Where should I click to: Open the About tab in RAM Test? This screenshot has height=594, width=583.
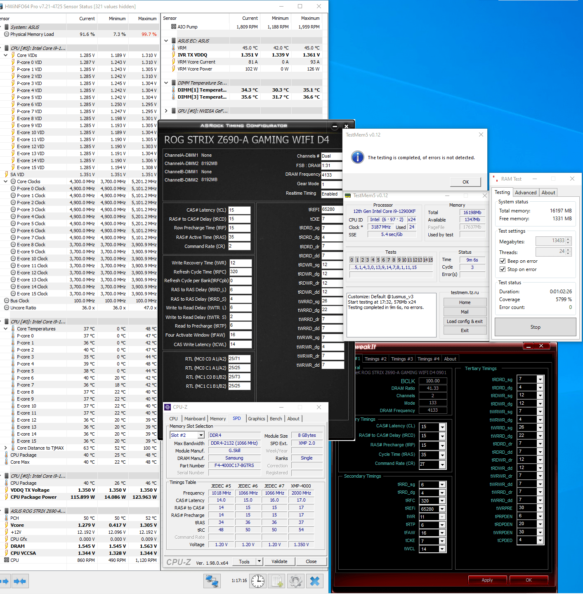548,193
